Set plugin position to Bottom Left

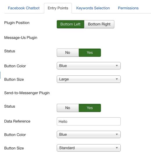pos(70,24)
